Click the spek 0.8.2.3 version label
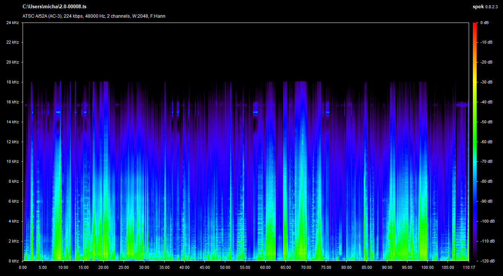Viewport: 503px width, 276px height. (x=486, y=7)
